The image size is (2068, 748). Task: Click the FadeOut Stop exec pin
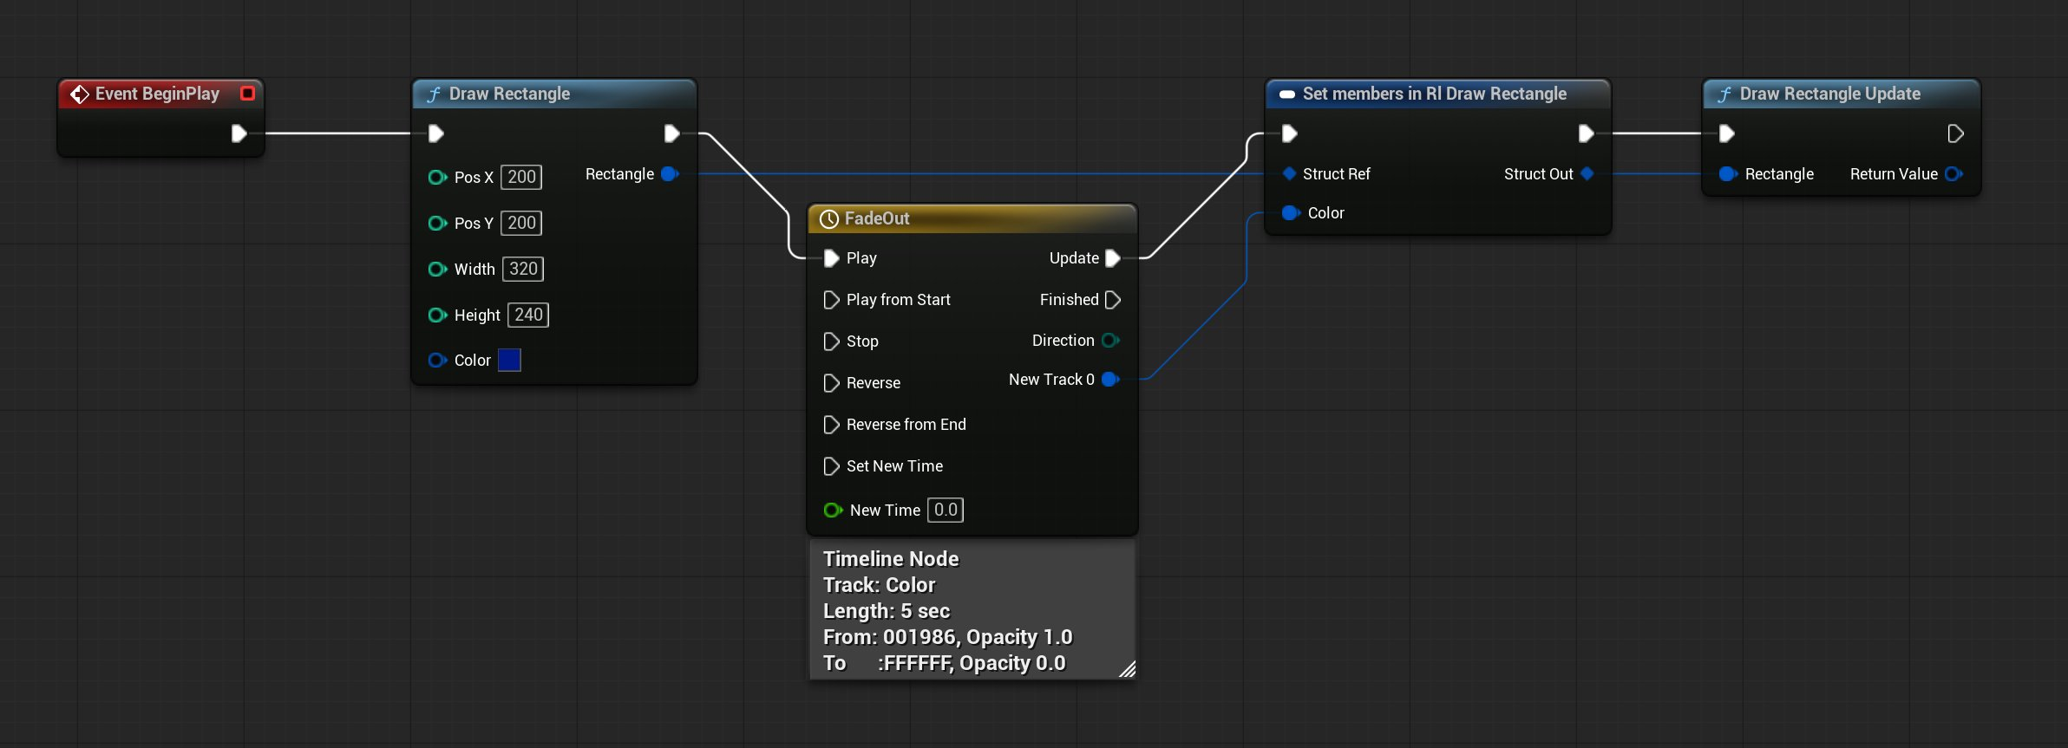(831, 341)
